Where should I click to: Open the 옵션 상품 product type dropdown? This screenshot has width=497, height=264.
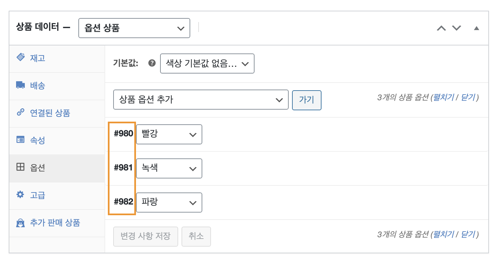tap(134, 28)
